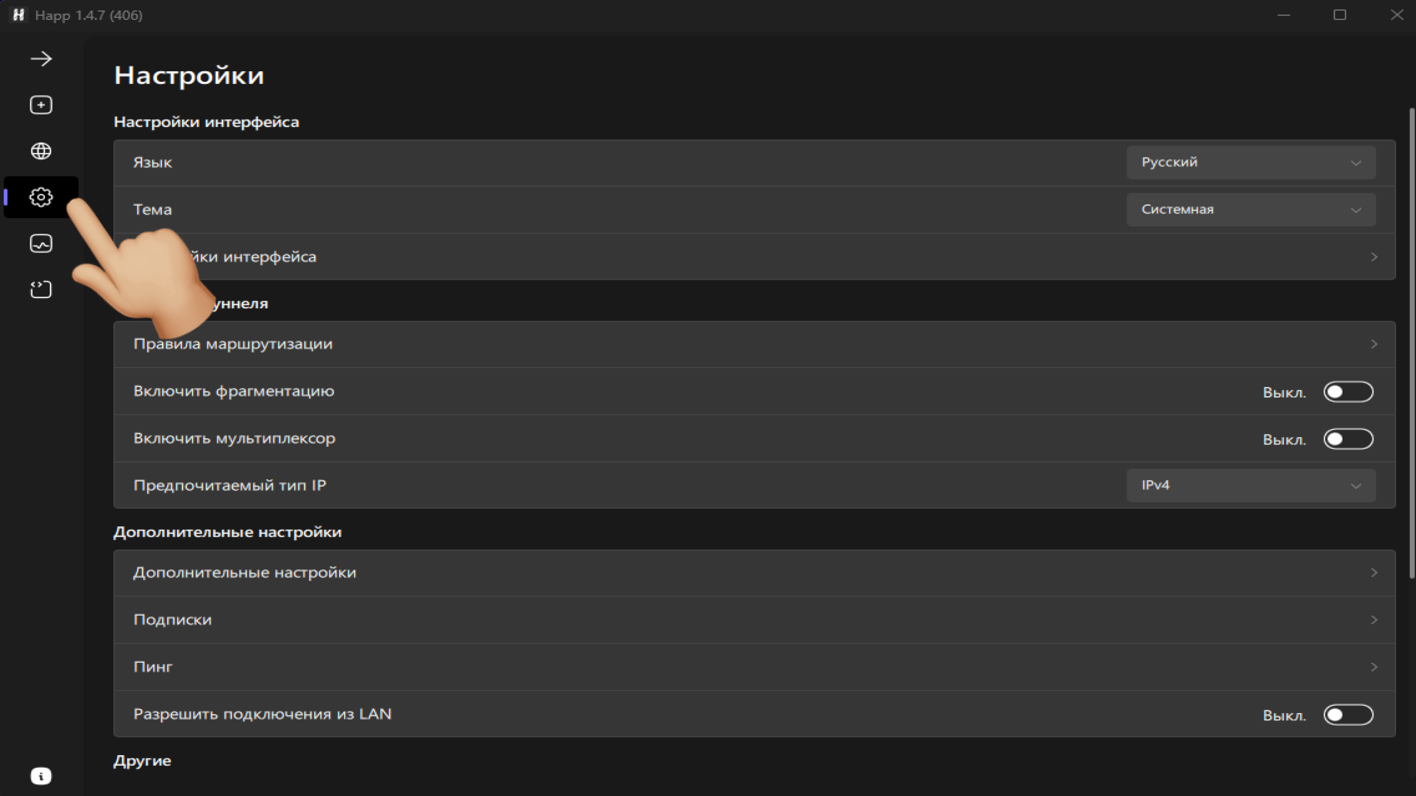Click chevron on interface settings row
This screenshot has height=796, width=1416.
pyautogui.click(x=1374, y=257)
